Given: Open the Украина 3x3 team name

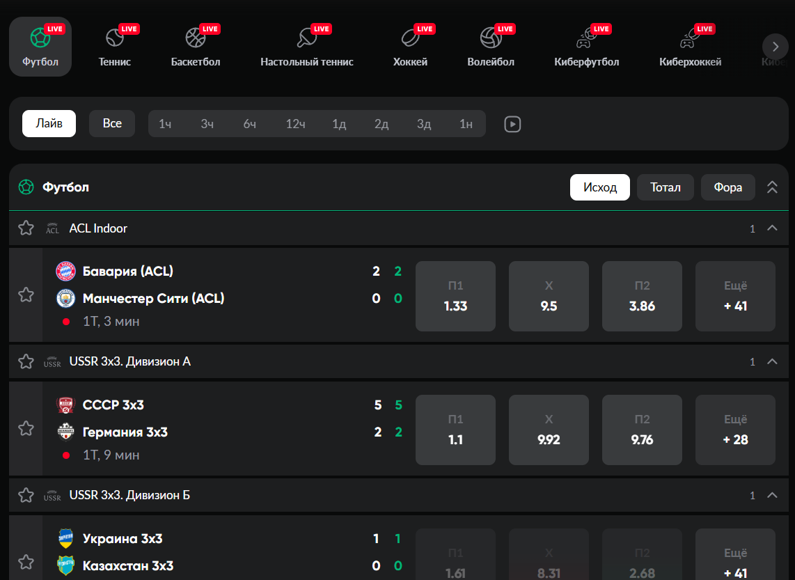Looking at the screenshot, I should coord(123,538).
